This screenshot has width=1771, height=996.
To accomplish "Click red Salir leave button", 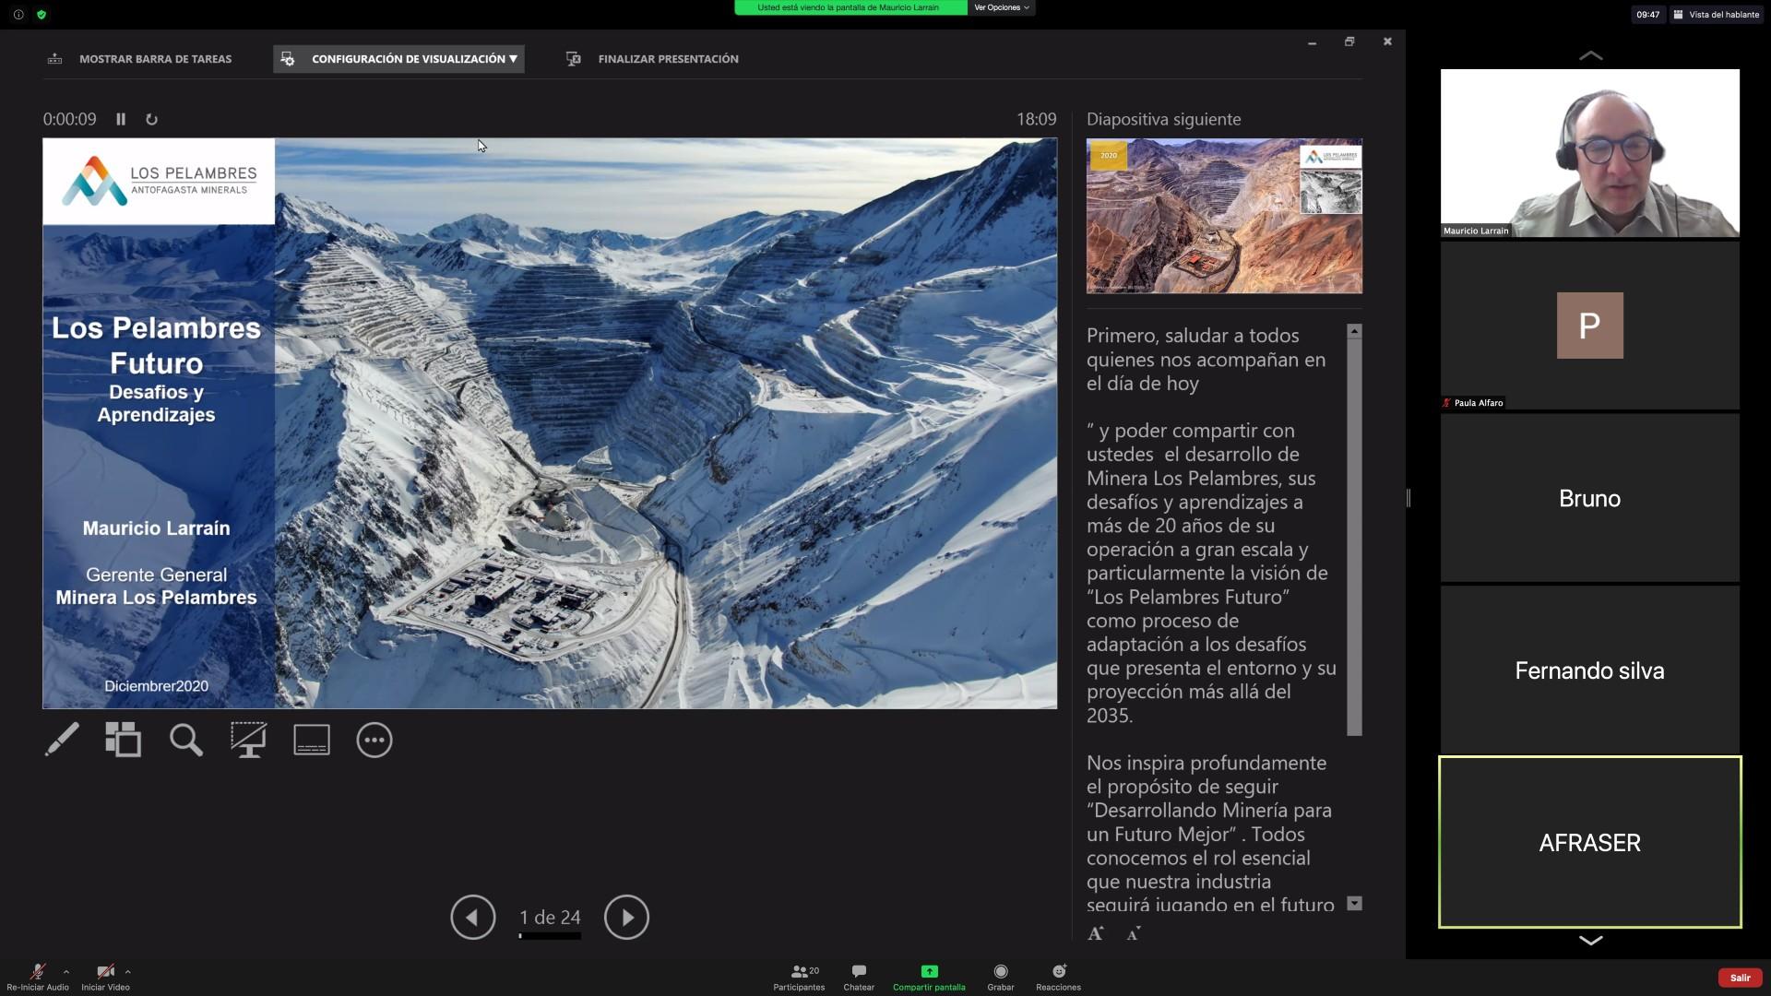I will point(1740,978).
